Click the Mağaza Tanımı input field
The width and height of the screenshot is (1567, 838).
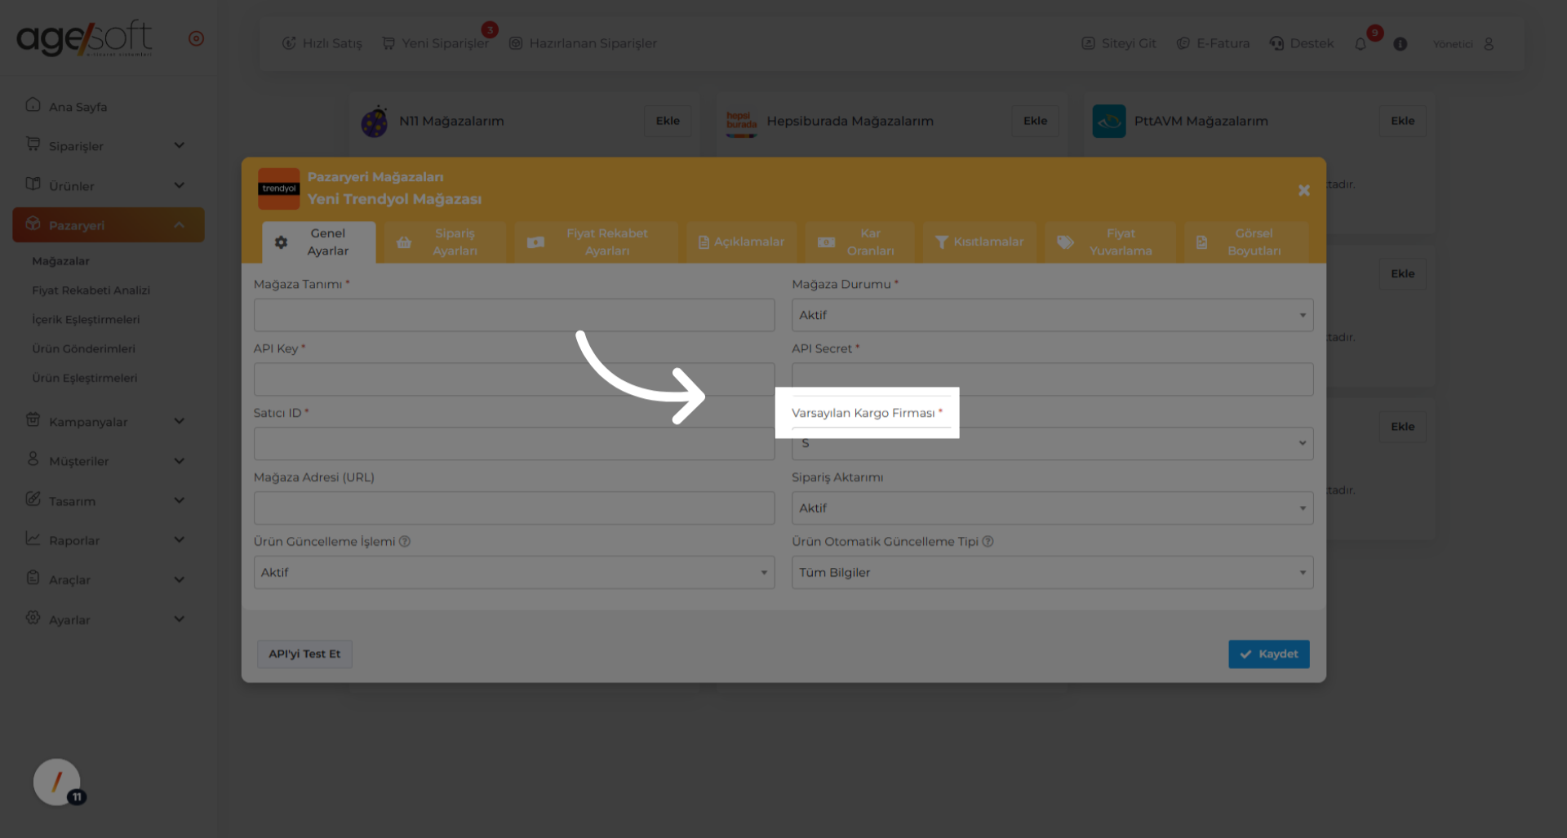514,315
